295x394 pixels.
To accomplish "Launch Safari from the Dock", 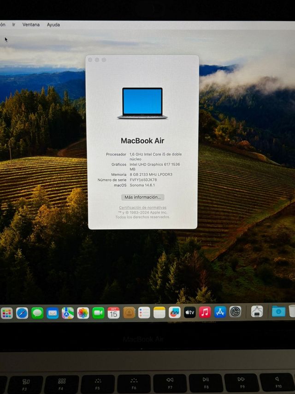I will [22, 313].
